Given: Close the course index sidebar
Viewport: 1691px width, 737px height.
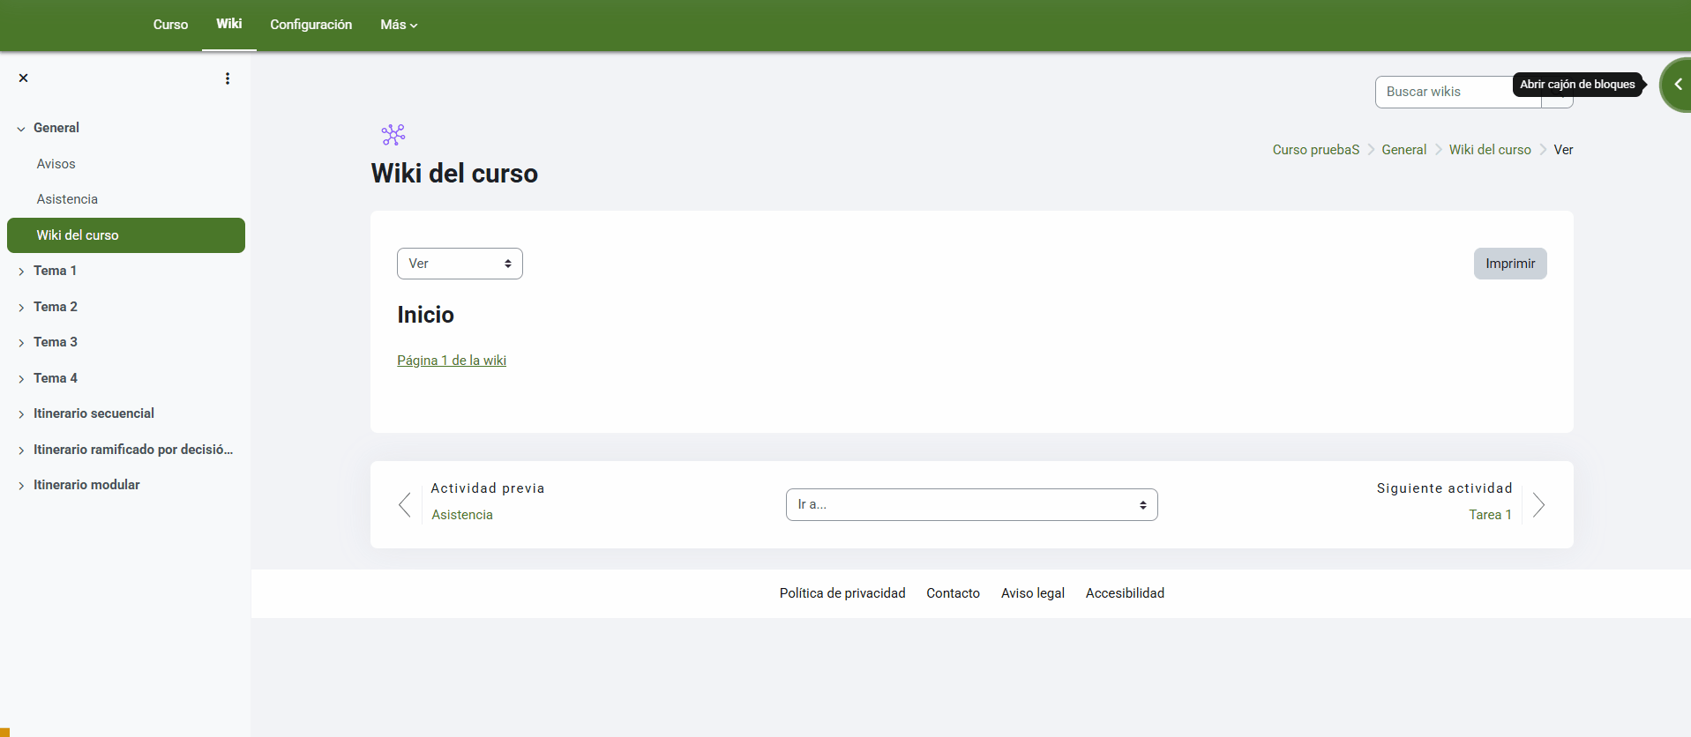Looking at the screenshot, I should click(24, 78).
